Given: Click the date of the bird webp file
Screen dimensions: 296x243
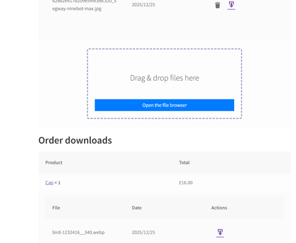Looking at the screenshot, I should coord(143,232).
